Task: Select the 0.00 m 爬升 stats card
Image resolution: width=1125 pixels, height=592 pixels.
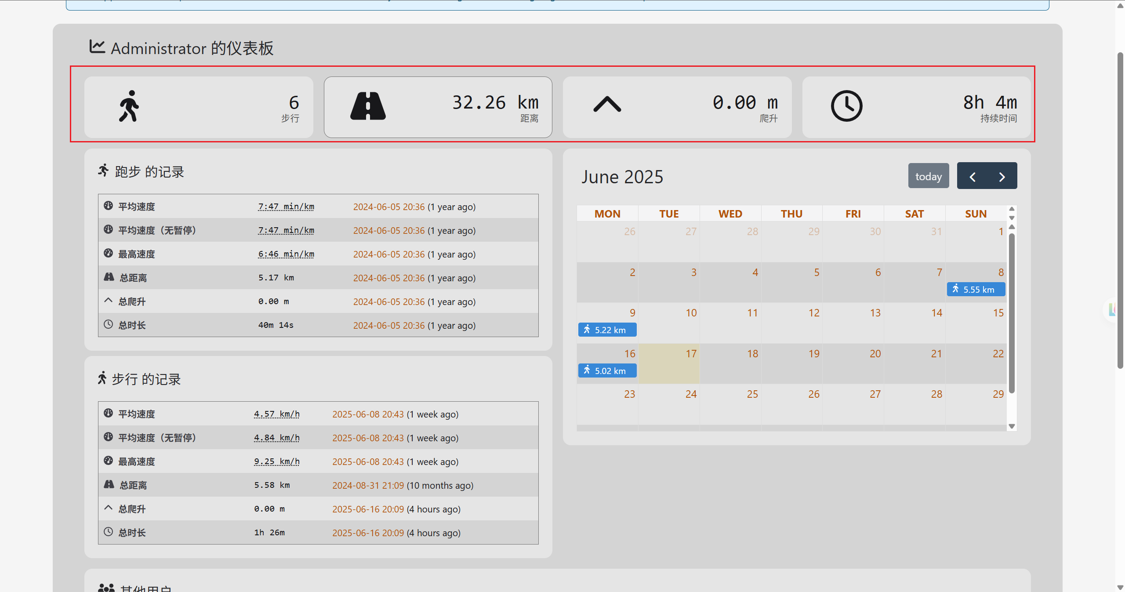Action: point(677,107)
